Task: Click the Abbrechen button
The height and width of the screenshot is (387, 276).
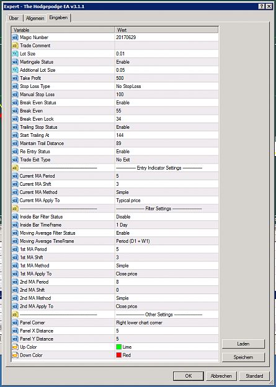Action: 221,376
